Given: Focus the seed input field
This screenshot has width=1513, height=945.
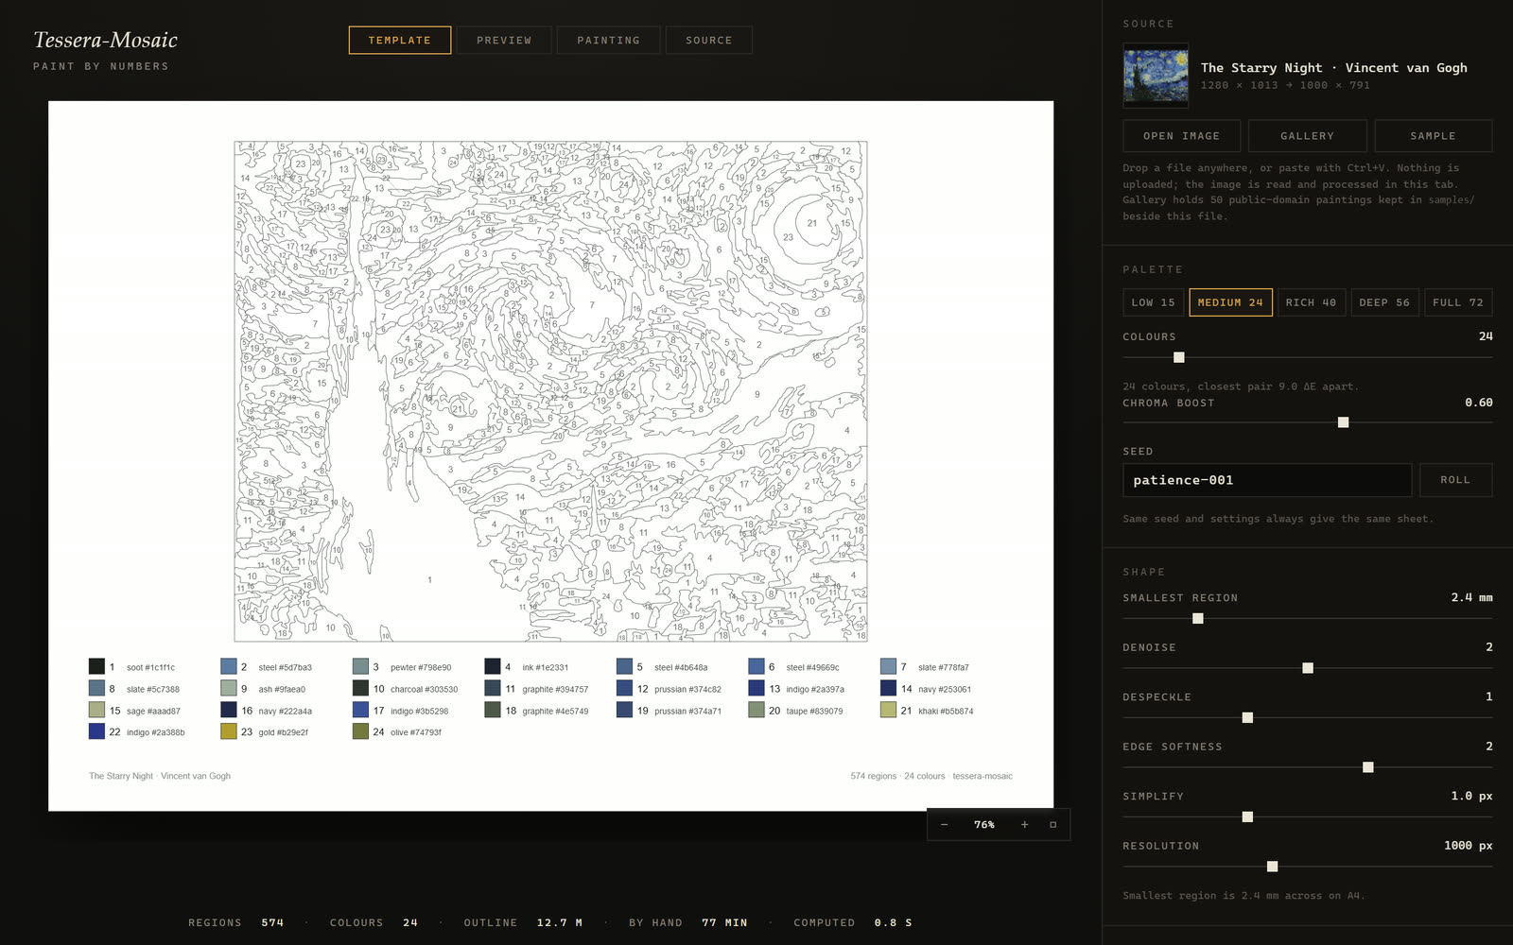Looking at the screenshot, I should (x=1267, y=480).
